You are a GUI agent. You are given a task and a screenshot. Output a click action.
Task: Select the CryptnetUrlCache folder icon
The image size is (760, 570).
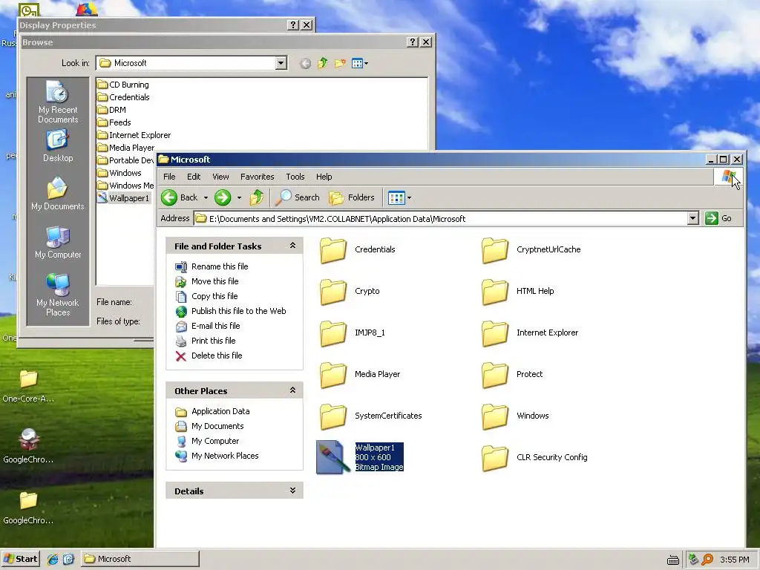click(495, 249)
